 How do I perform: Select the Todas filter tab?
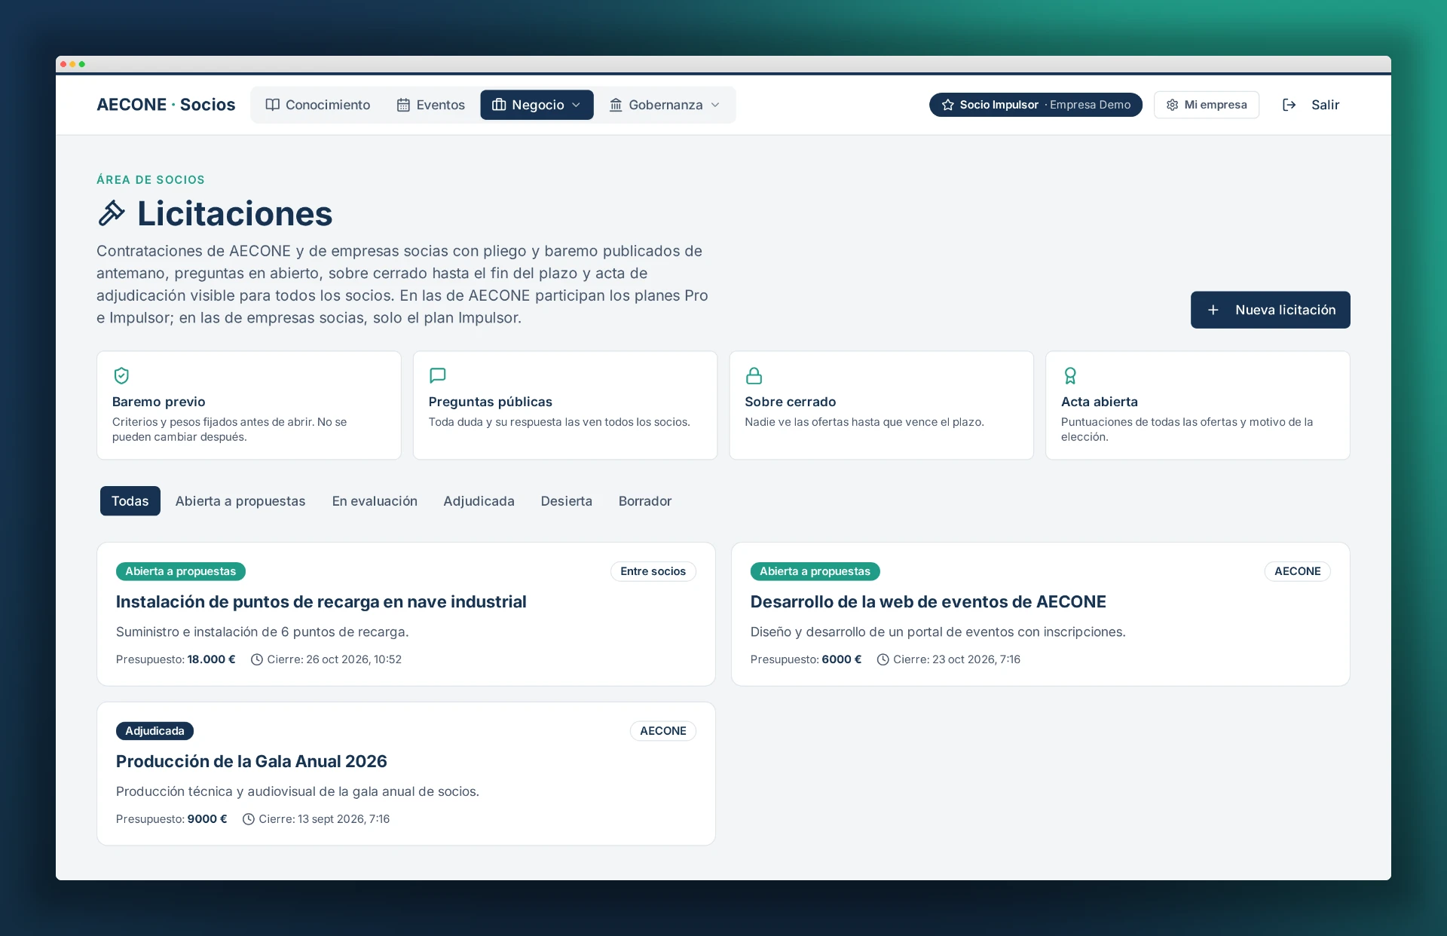130,501
